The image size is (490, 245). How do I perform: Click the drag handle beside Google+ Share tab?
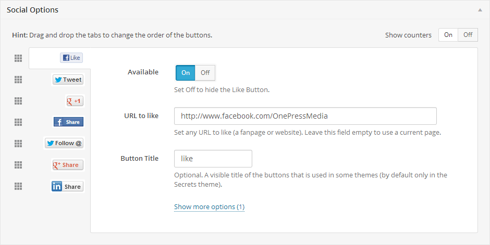point(18,165)
